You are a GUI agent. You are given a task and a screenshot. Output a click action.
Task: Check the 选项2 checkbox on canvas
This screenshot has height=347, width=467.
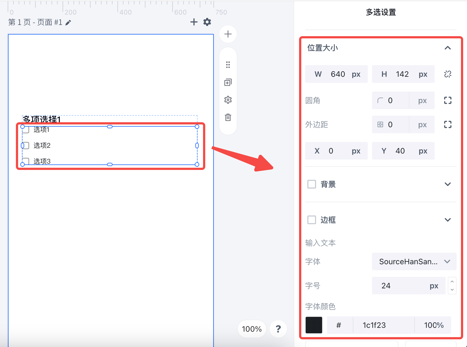pos(26,146)
